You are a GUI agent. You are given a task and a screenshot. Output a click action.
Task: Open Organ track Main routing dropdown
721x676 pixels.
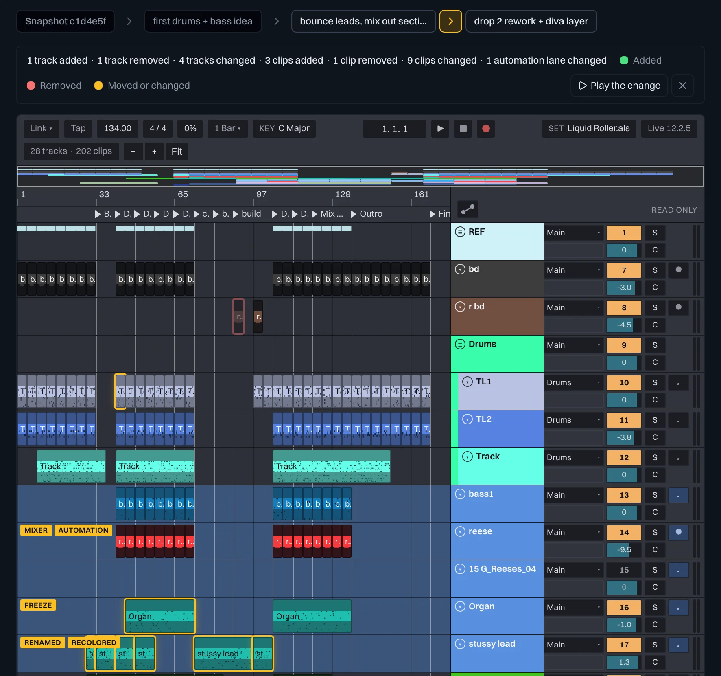tap(573, 607)
